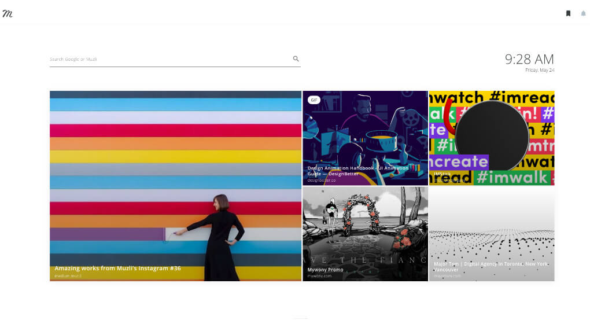Click the designbetter.co source link
The width and height of the screenshot is (590, 331).
(x=321, y=180)
